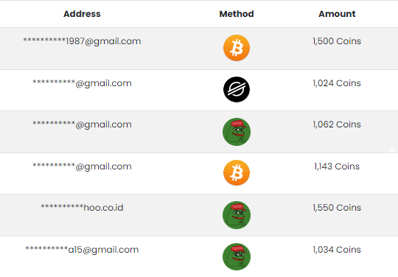398x277 pixels.
Task: Click the black Stellar coin icon
Action: pos(237,90)
